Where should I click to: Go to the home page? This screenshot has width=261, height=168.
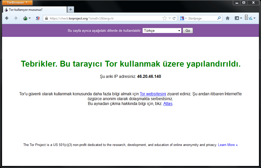coord(228,18)
